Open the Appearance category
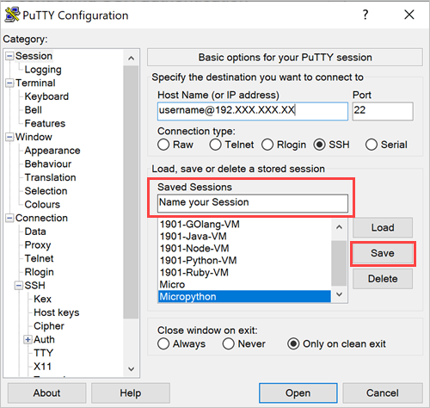Screen dimensions: 430x408 tap(52, 151)
